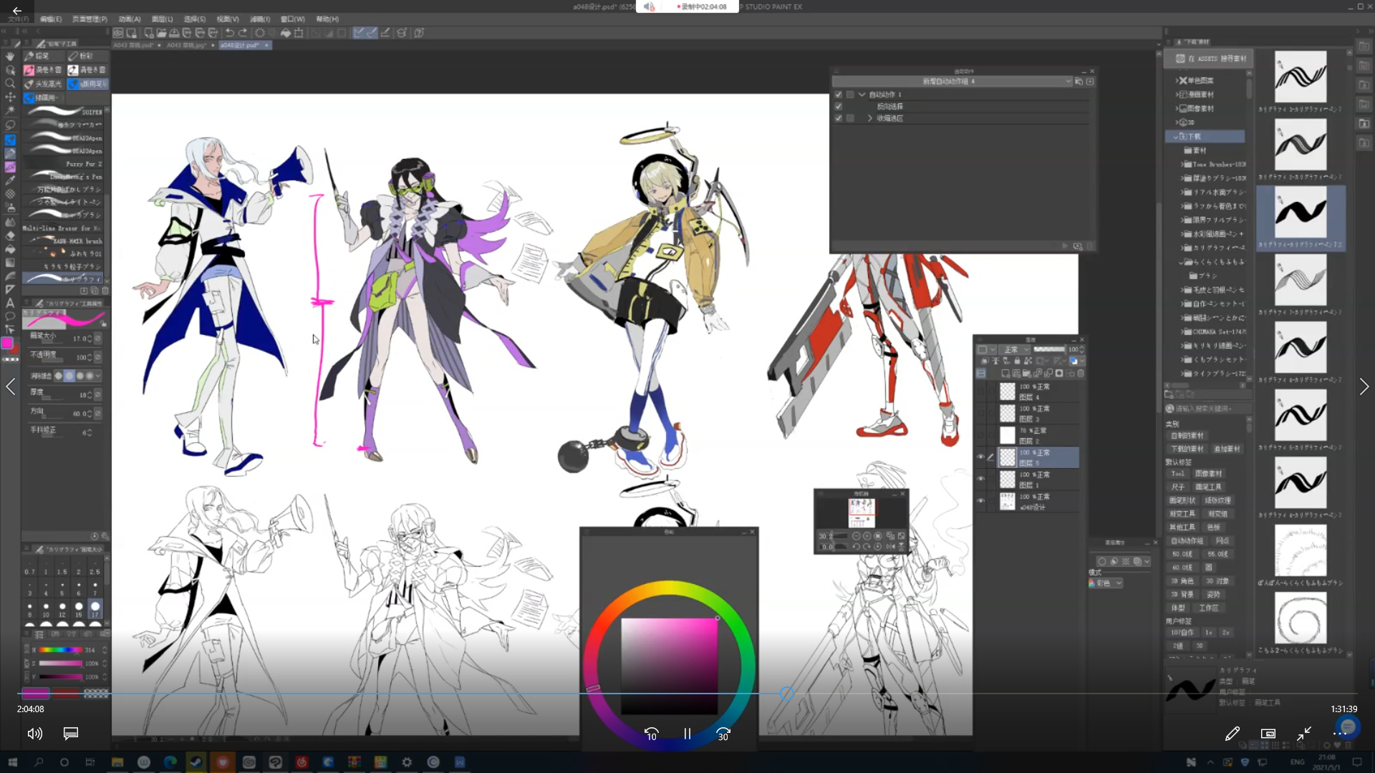Select the SOIPEN brush preset

(x=64, y=112)
